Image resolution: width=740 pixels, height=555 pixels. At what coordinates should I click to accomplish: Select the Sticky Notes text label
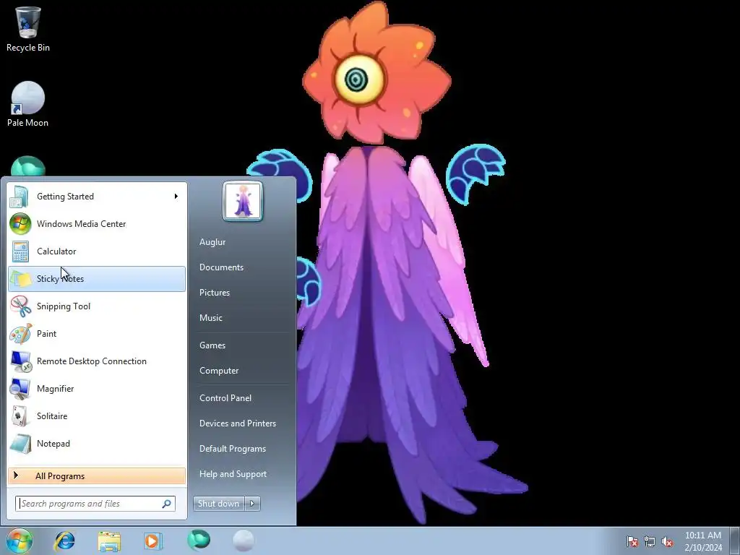pyautogui.click(x=61, y=279)
